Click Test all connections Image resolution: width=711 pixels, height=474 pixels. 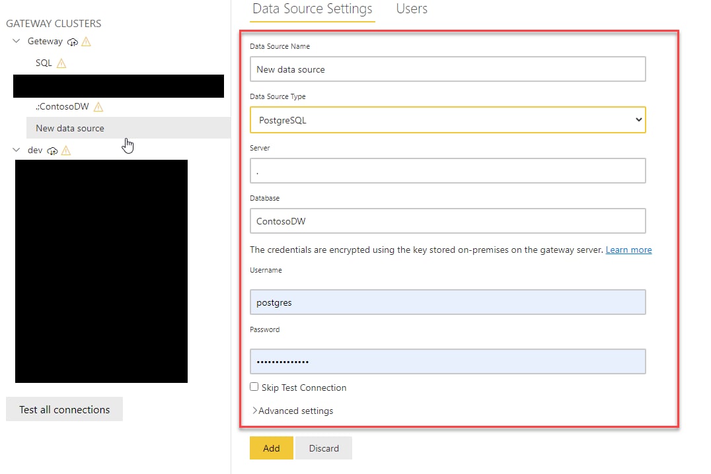(x=64, y=409)
